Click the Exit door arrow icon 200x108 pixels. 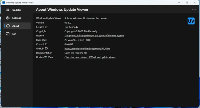tap(8, 34)
